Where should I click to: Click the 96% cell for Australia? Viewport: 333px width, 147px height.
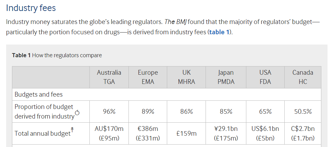click(x=109, y=111)
